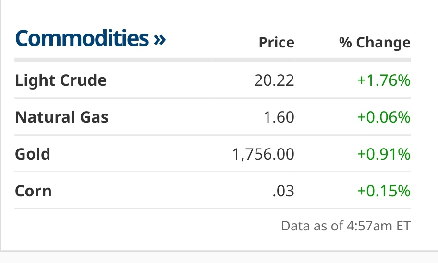The height and width of the screenshot is (263, 438).
Task: Select the Price column header
Action: 276,43
